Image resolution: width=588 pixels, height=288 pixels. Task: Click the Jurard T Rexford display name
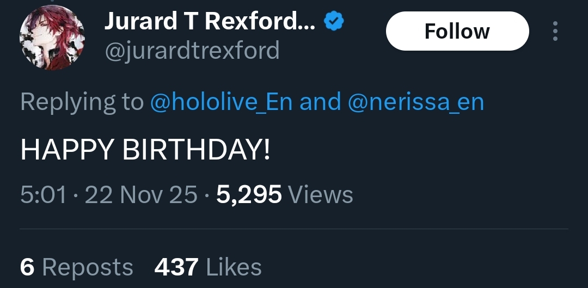210,22
